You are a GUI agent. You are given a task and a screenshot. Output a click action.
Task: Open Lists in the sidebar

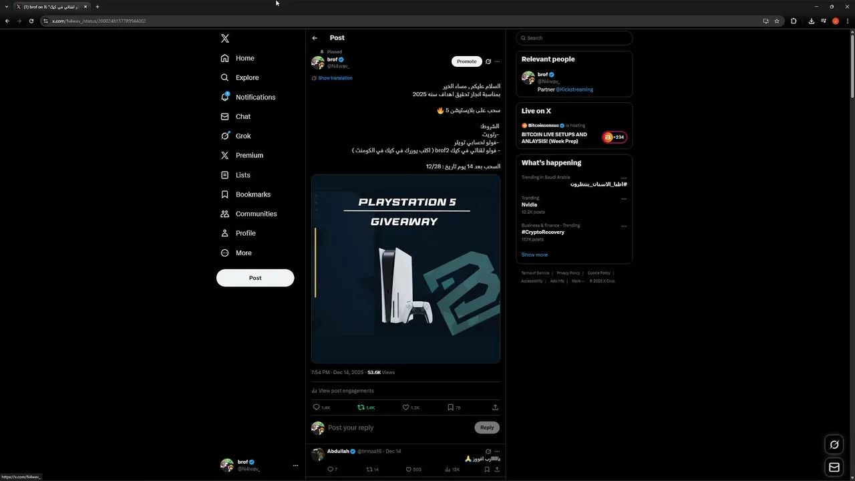235,175
